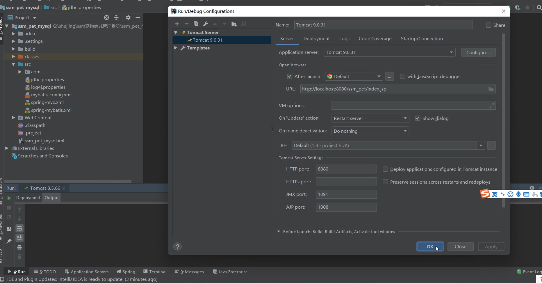Image resolution: width=542 pixels, height=284 pixels.
Task: Click OK button
Action: coord(430,247)
